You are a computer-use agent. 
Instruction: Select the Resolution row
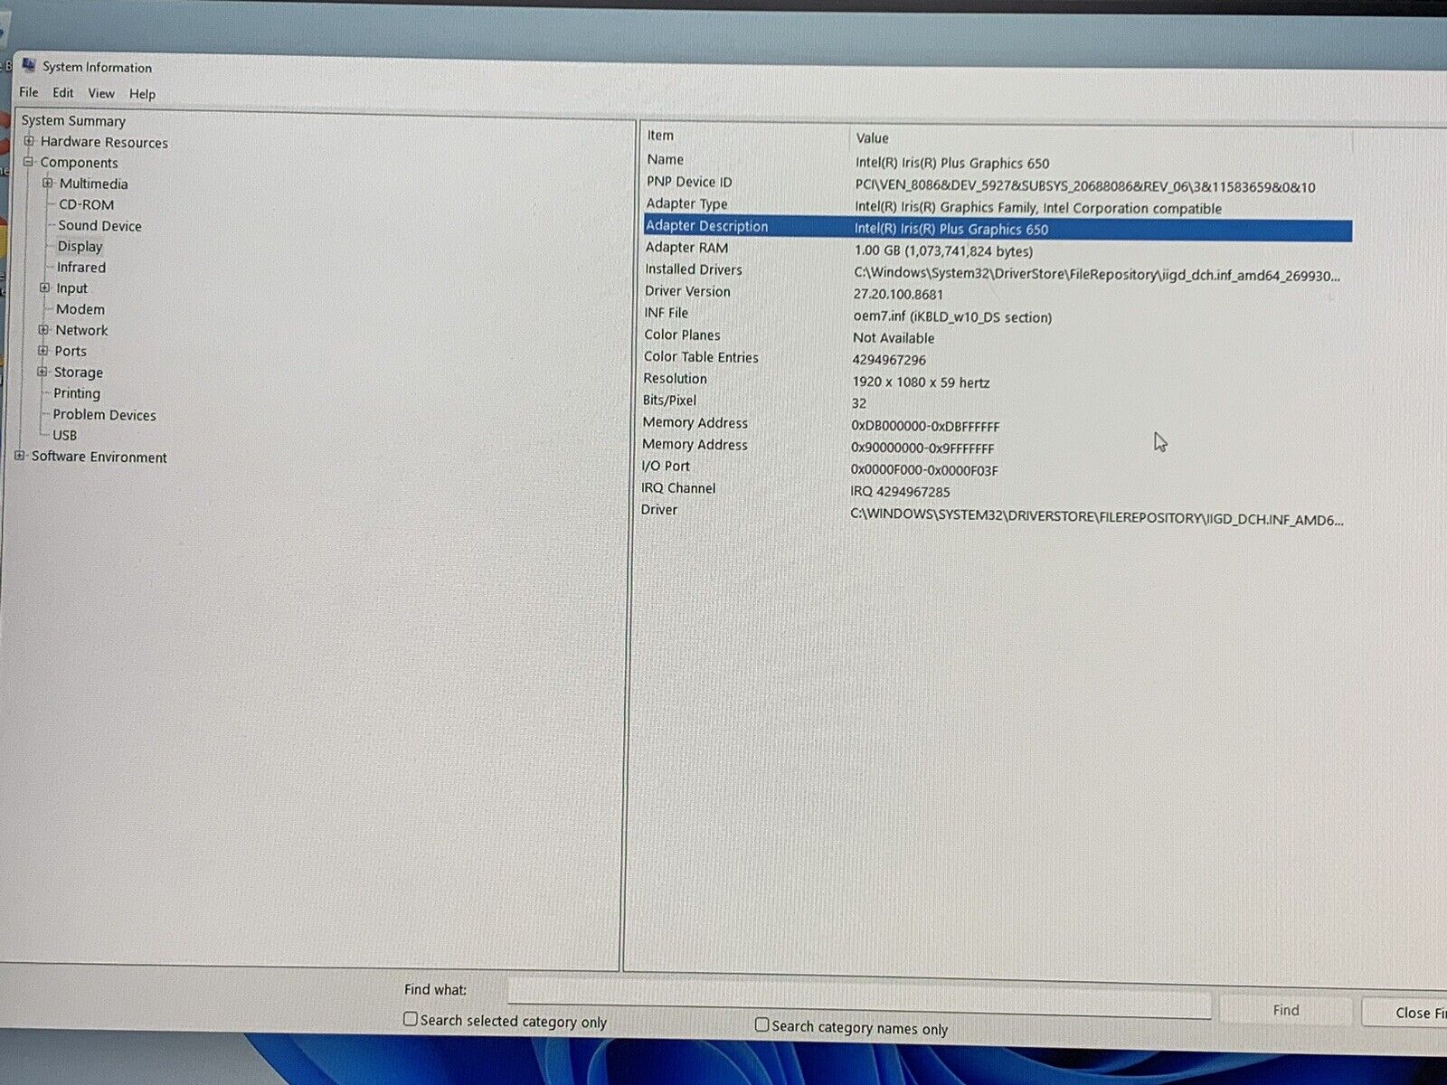(996, 380)
